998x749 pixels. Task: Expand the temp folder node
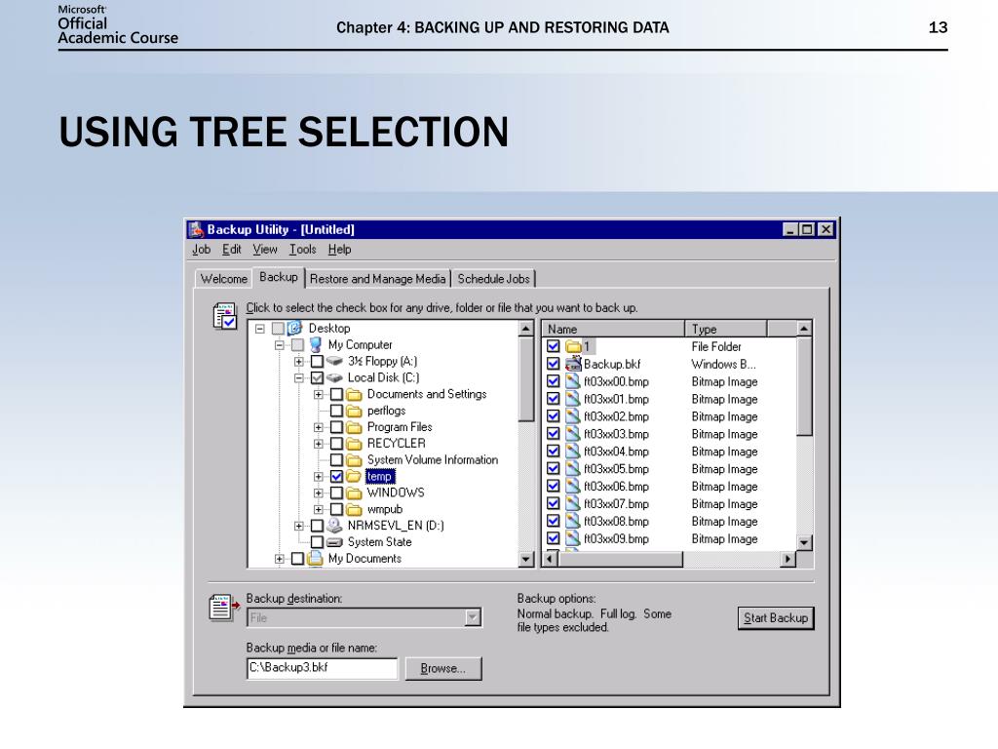click(319, 477)
